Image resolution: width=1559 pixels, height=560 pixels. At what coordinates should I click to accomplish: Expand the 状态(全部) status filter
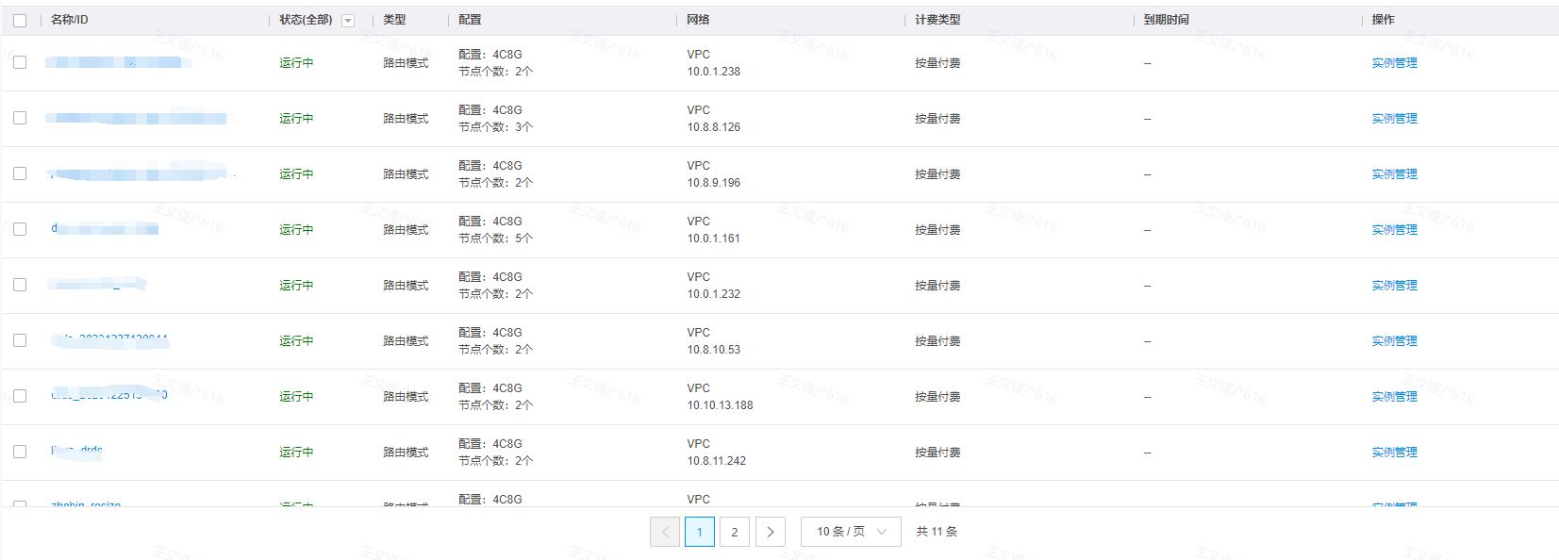(307, 20)
